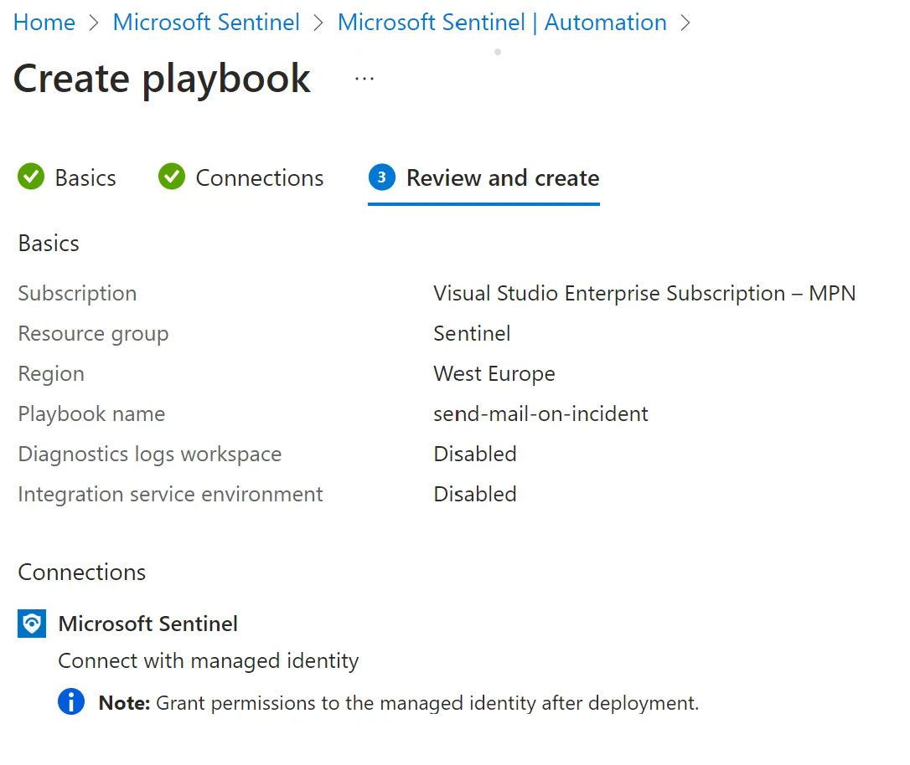Go to Home via breadcrumb
The width and height of the screenshot is (910, 765).
(44, 23)
